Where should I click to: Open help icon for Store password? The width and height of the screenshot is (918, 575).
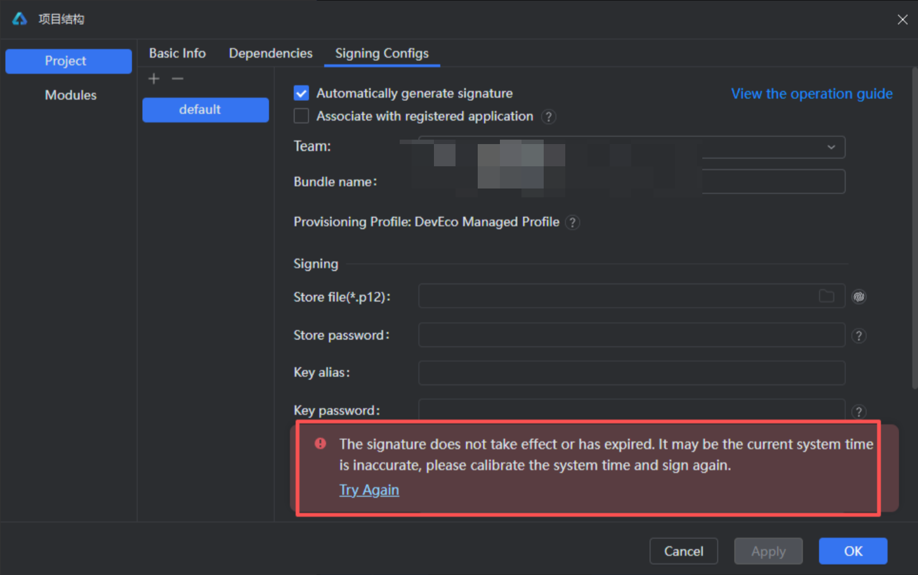click(859, 336)
